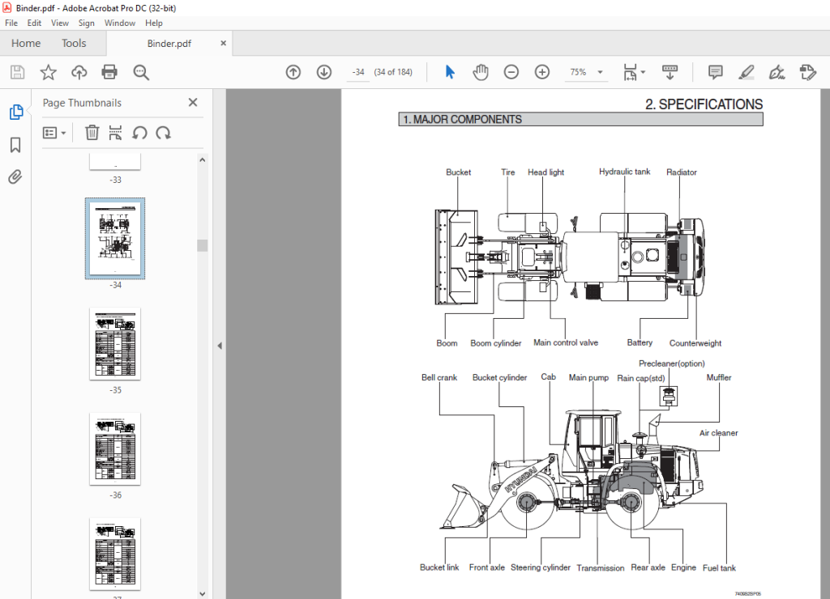Open the Edit menu
Image resolution: width=830 pixels, height=599 pixels.
(34, 23)
